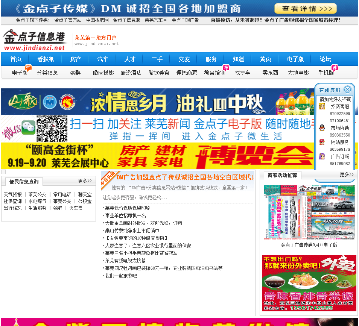Viewport: 359px width, 326px height.
Task: Open the 房产 navigation tab
Action: 76,59
